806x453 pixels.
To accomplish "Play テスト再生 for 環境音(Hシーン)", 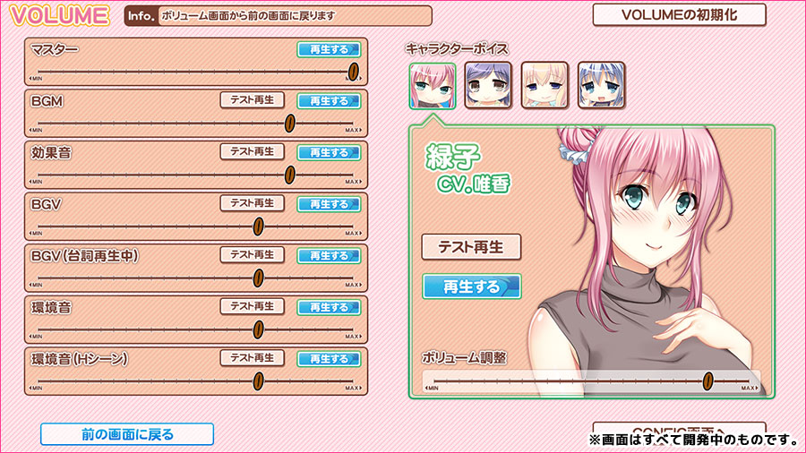I will (253, 358).
